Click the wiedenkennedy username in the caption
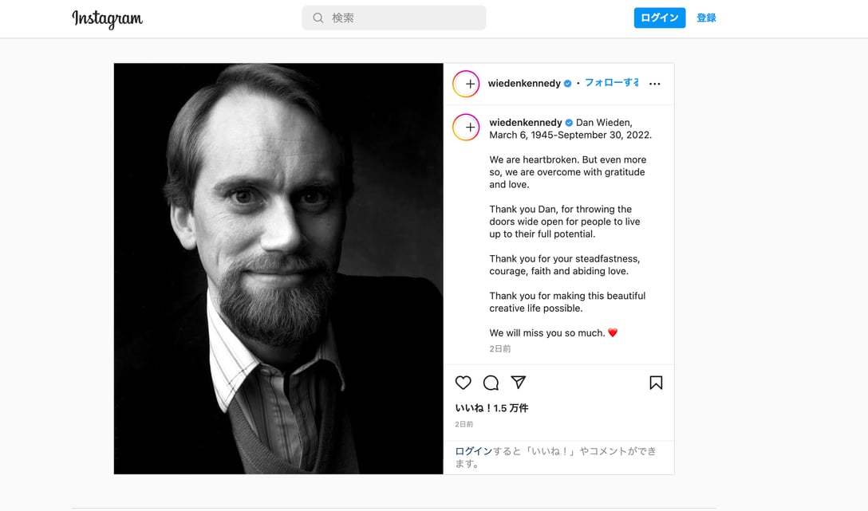This screenshot has height=511, width=868. click(x=526, y=123)
